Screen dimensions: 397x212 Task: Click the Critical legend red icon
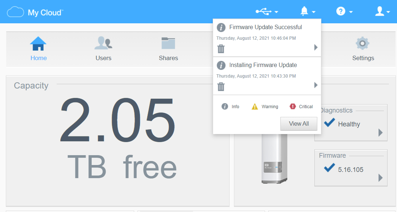(293, 106)
